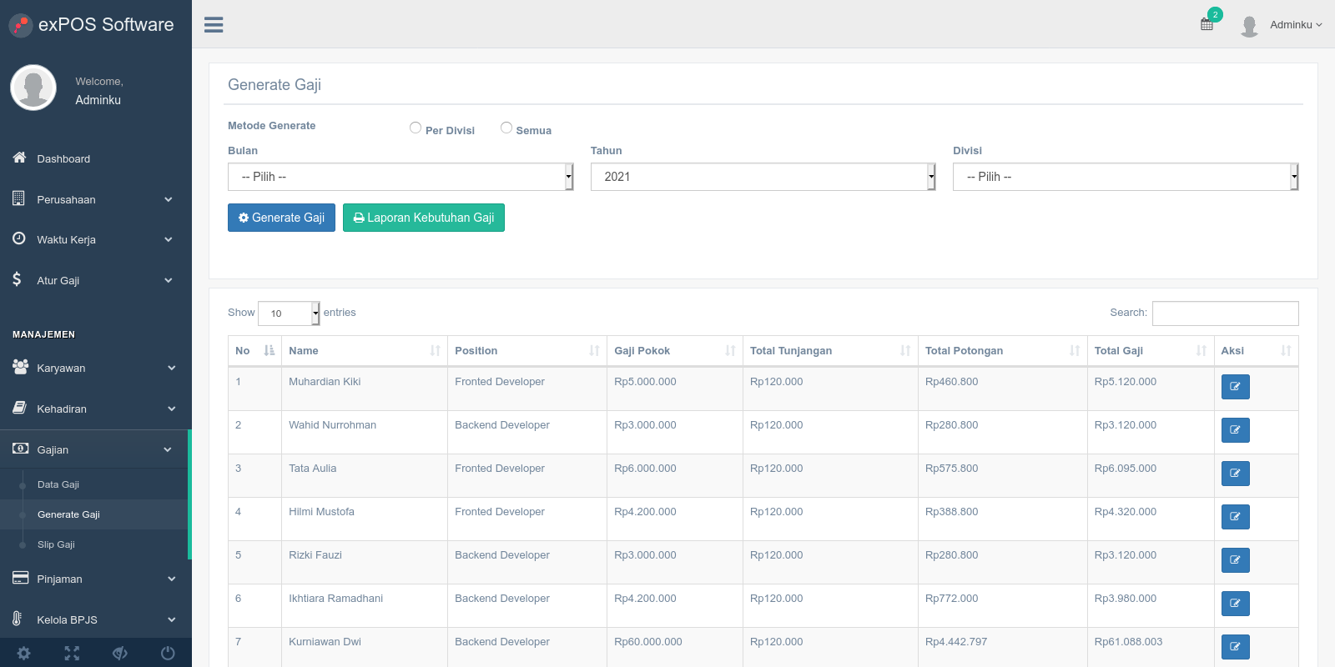Select Generate Gaji submenu item
This screenshot has width=1335, height=667.
tap(68, 514)
